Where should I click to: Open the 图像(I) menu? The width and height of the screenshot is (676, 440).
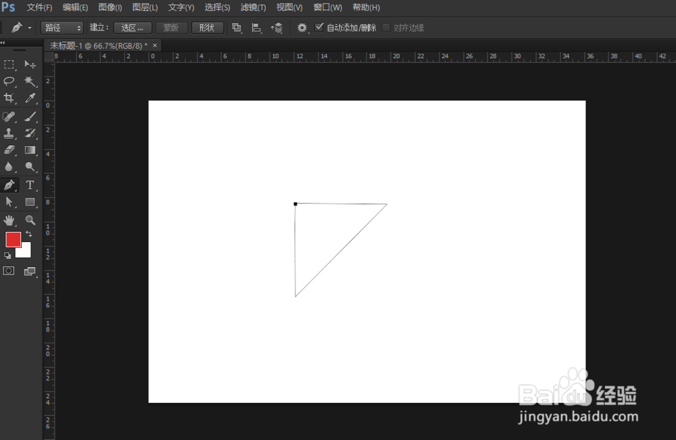[x=110, y=7]
